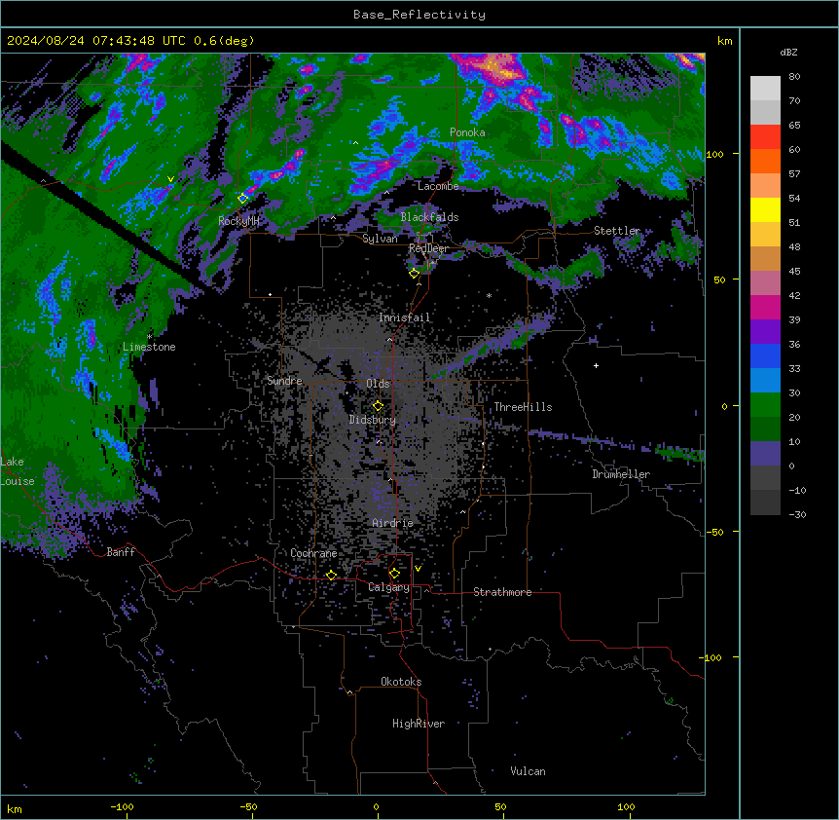839x820 pixels.
Task: Click the yellow diamond marker below Cochrane
Action: click(331, 576)
